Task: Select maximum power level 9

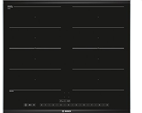Action: 107,105
